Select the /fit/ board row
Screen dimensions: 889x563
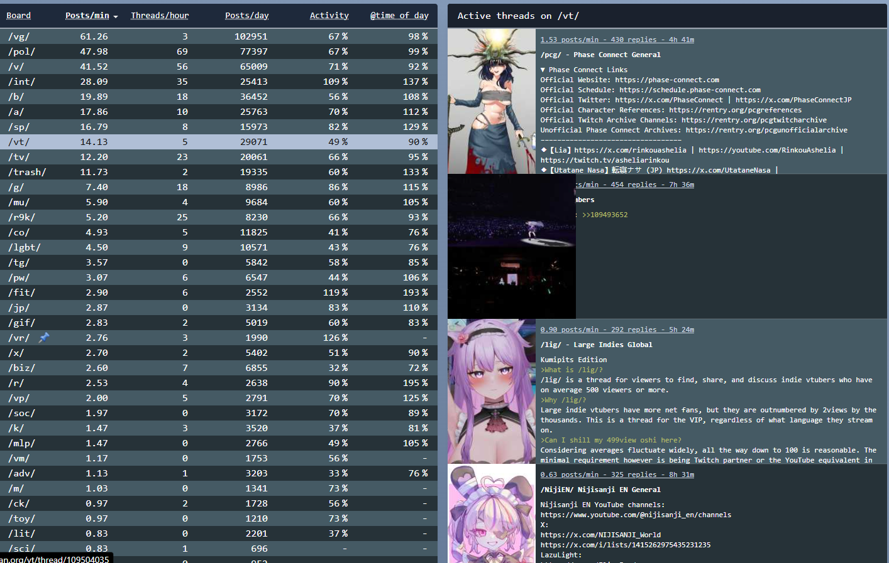point(219,292)
